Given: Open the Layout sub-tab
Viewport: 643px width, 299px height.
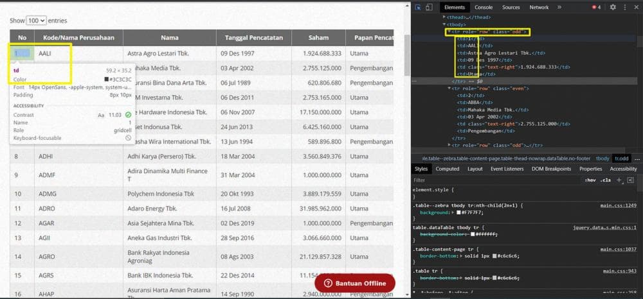Looking at the screenshot, I should [475, 169].
